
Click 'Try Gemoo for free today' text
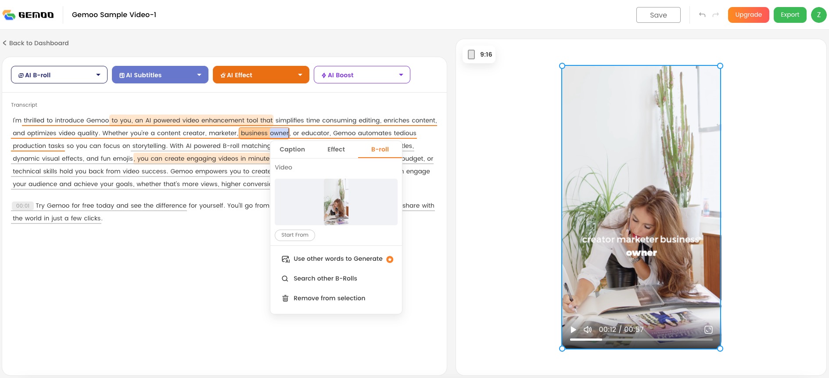click(75, 205)
